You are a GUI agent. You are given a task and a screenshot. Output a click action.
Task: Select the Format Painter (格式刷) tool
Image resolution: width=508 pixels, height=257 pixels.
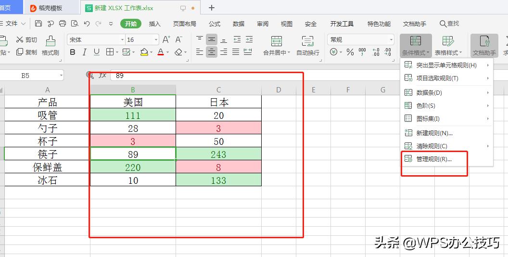[x=51, y=45]
